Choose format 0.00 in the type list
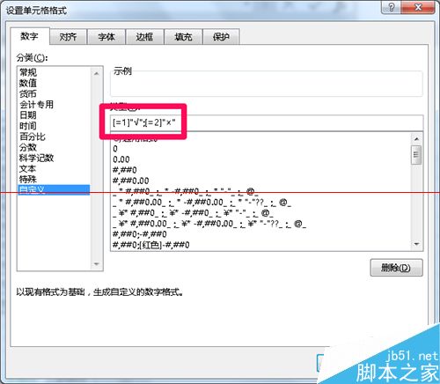440x384 pixels. click(261, 159)
